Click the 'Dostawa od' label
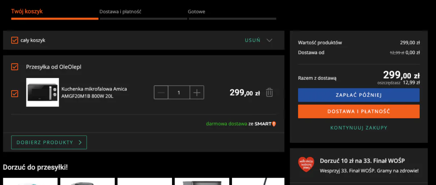 311,52
